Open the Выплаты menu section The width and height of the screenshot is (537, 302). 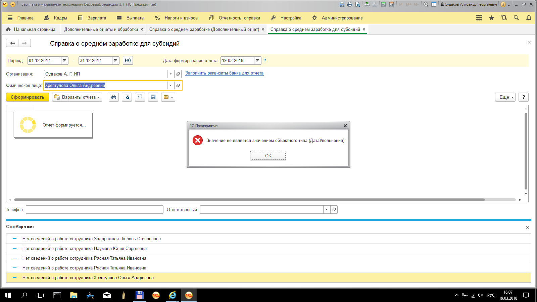tap(131, 18)
